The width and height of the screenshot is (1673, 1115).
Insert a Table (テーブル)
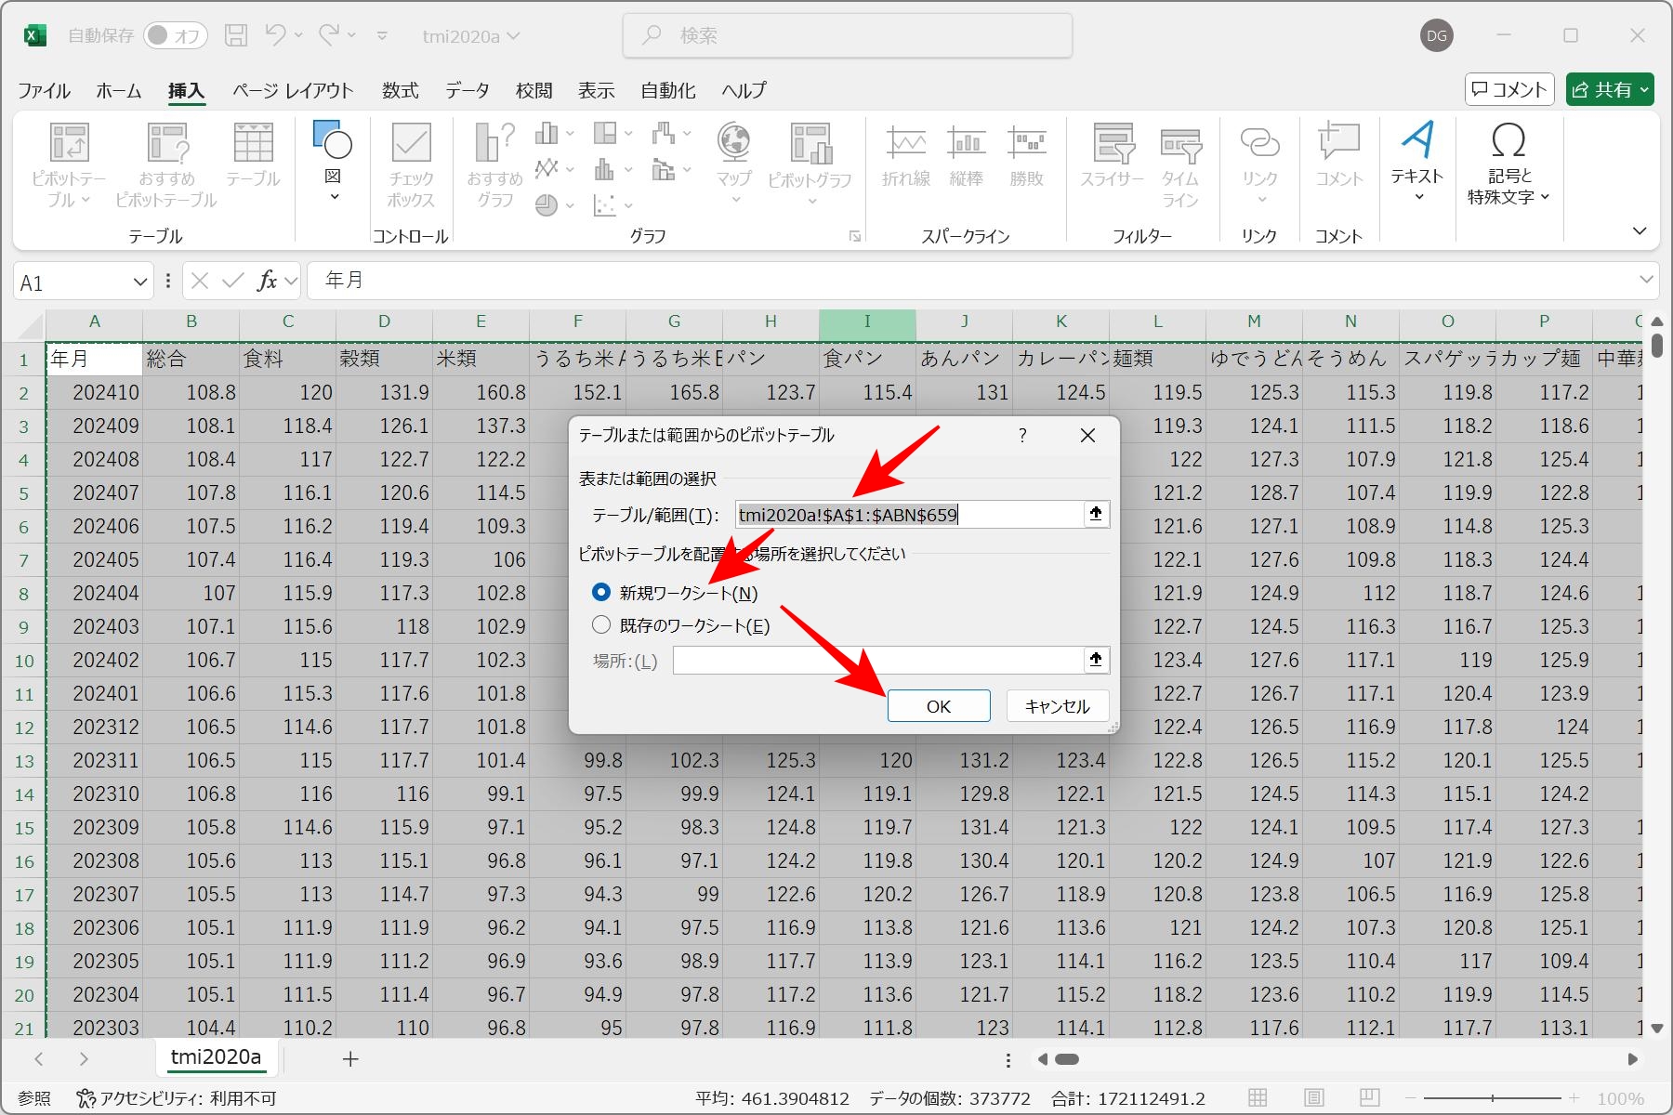253,155
